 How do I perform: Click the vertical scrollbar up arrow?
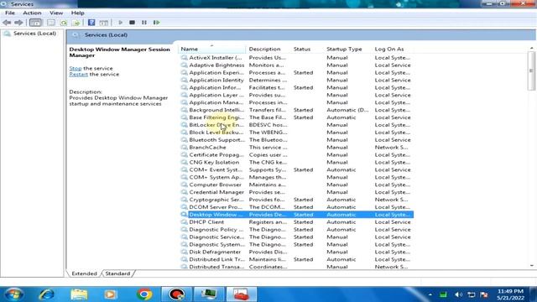click(531, 49)
